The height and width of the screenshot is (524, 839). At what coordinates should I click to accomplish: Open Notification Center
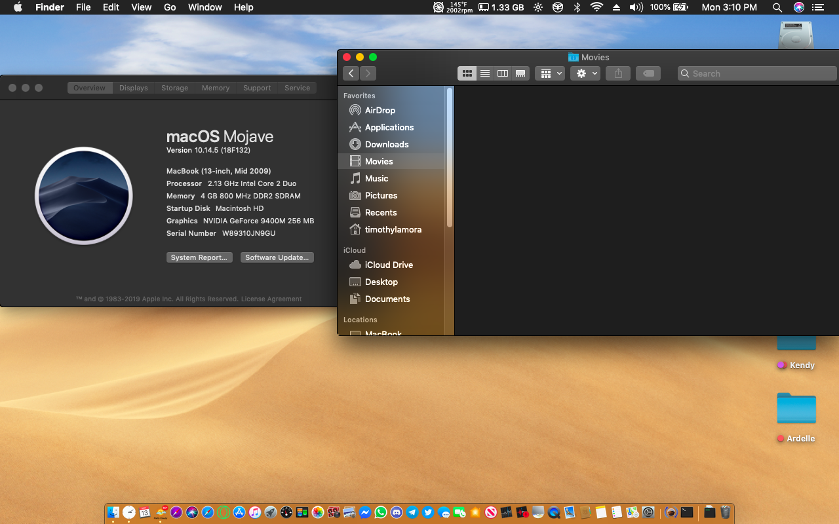(817, 7)
